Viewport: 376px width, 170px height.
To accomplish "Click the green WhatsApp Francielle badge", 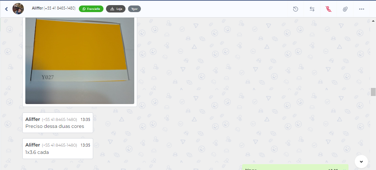I will pyautogui.click(x=91, y=9).
